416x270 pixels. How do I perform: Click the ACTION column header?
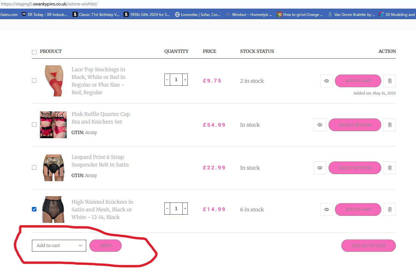click(x=387, y=51)
